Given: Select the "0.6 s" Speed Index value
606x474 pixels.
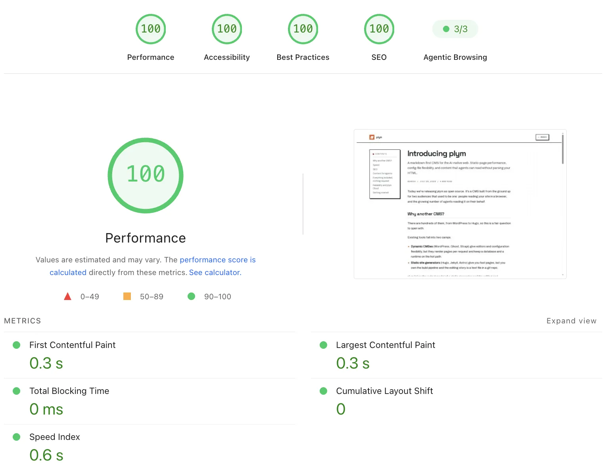Looking at the screenshot, I should coord(46,455).
